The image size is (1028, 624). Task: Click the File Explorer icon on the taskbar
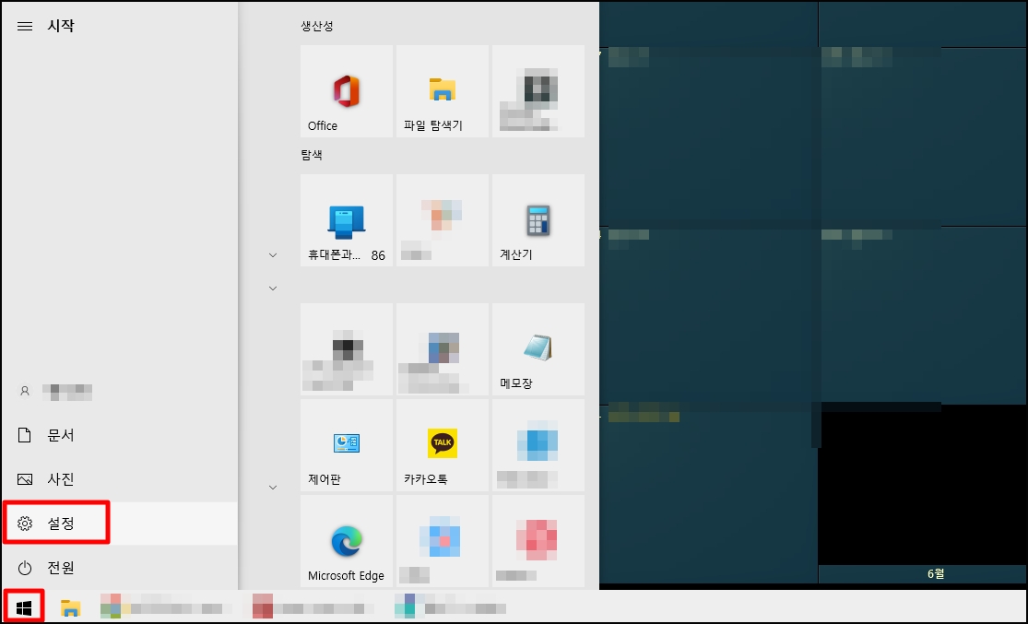[69, 606]
